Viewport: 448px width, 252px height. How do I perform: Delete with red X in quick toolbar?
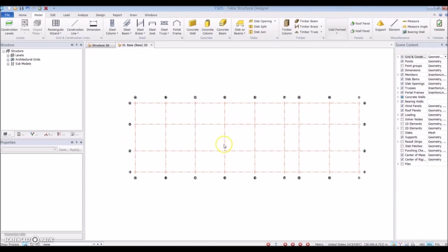point(46,8)
